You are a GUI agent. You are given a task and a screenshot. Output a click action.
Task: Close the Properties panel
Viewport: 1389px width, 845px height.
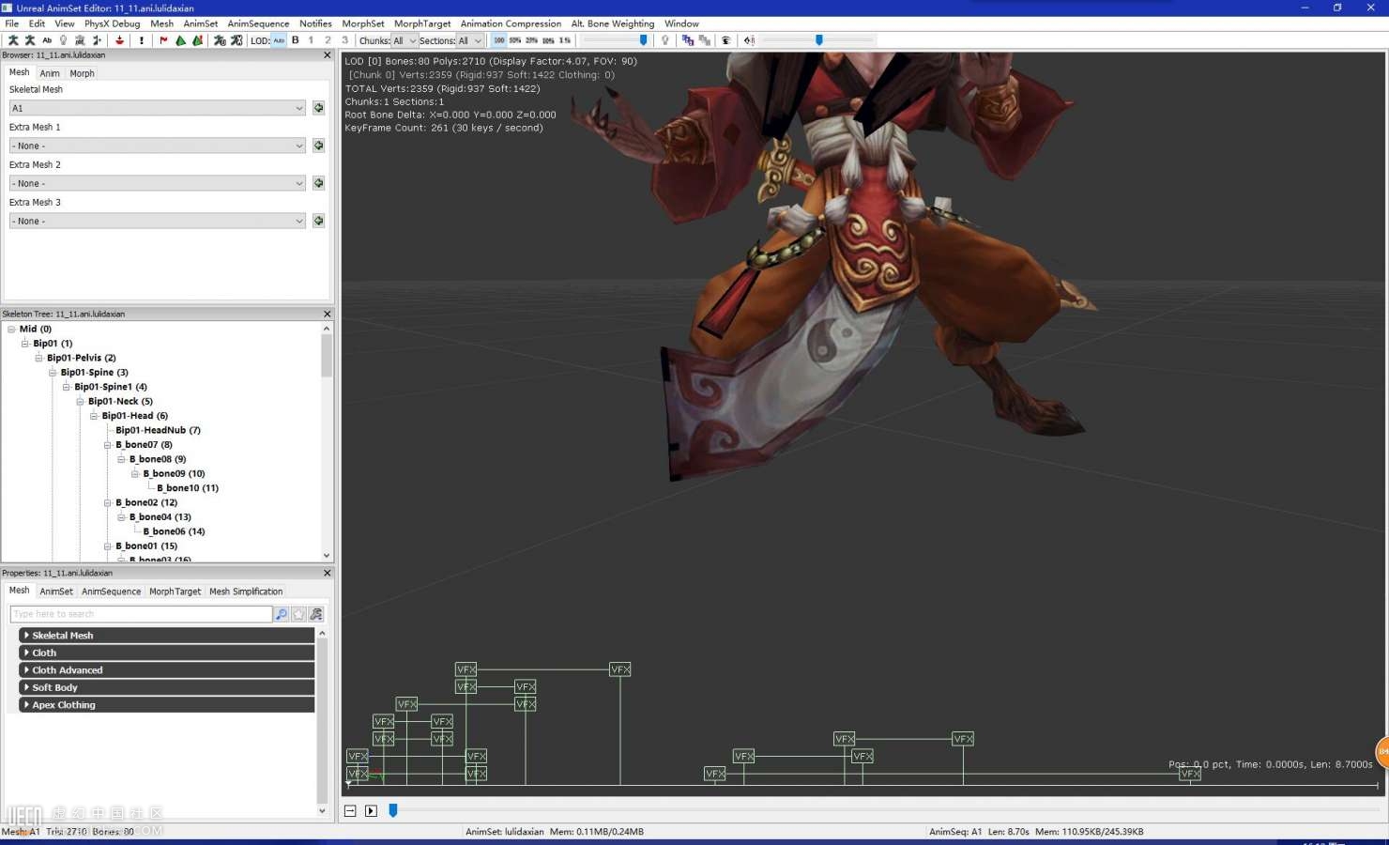327,573
